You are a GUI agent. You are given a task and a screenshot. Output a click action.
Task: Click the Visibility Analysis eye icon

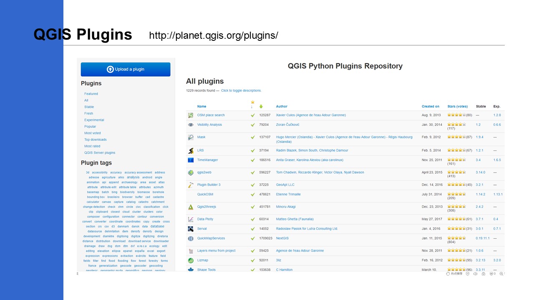[x=191, y=125]
